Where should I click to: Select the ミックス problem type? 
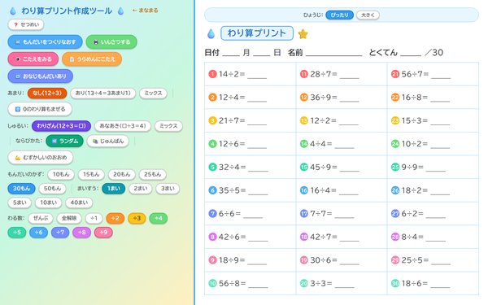[168, 126]
